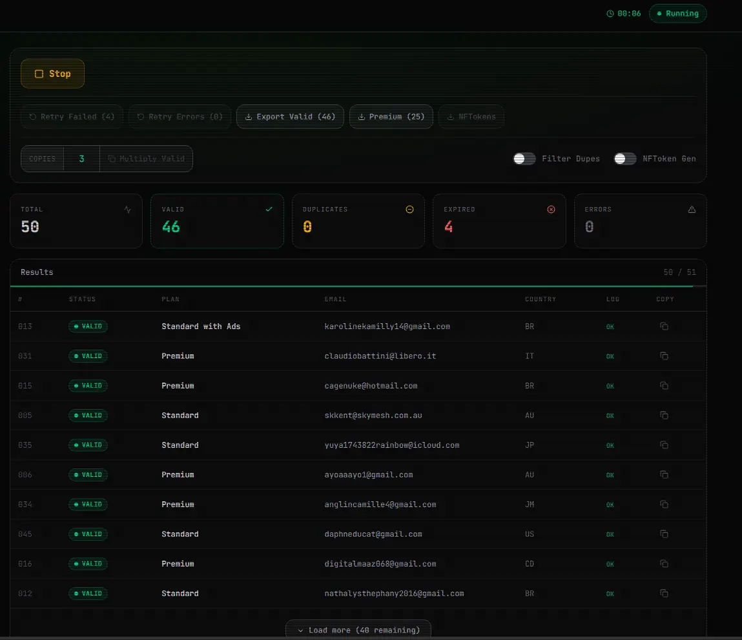Download Premium (25) accounts
This screenshot has width=742, height=640.
[391, 117]
